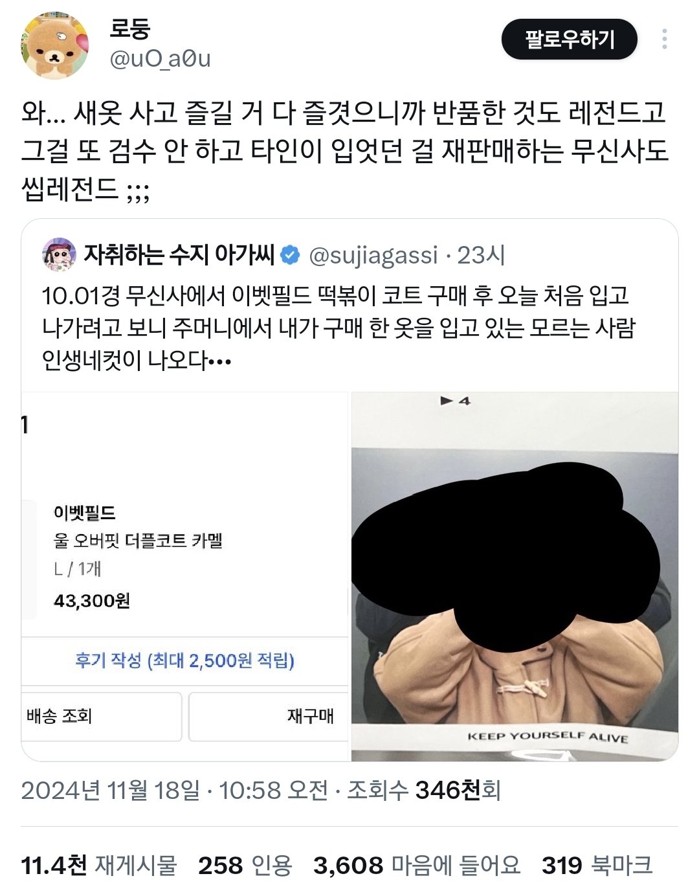
Task: Open the display name 로둥
Action: click(130, 28)
